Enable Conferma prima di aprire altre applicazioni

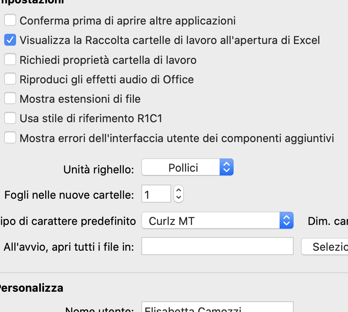(10, 20)
